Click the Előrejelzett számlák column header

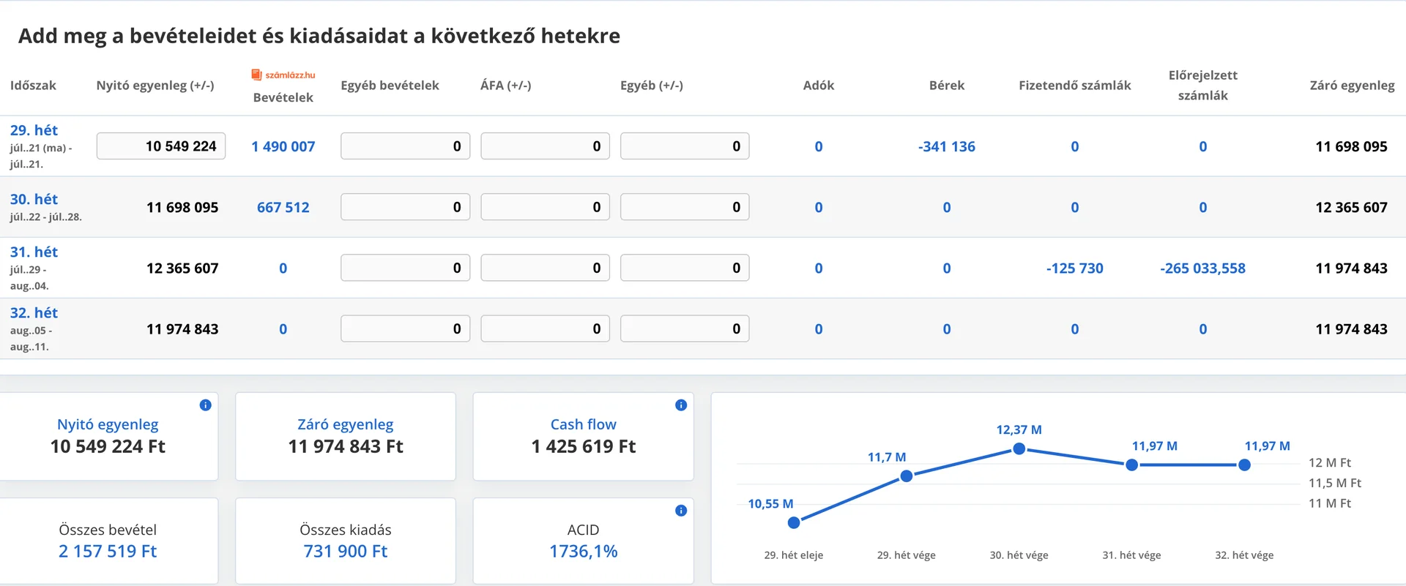[1202, 85]
